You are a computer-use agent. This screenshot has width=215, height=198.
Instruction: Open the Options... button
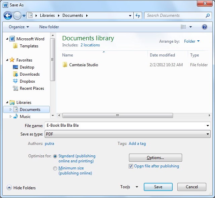[156, 158]
